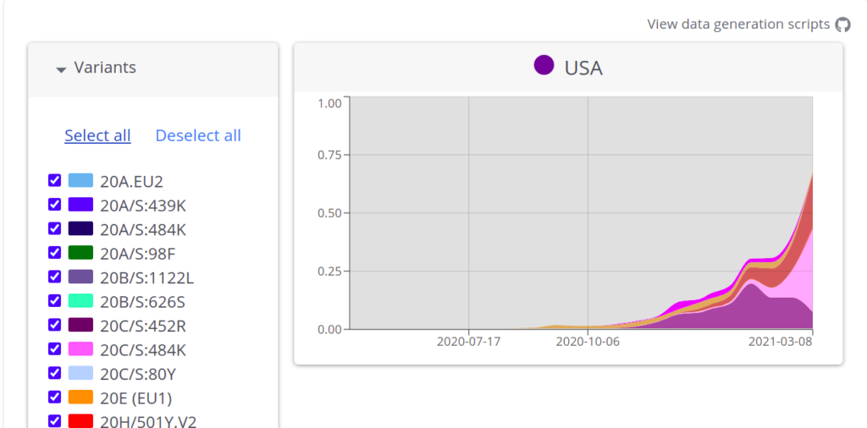Click the Deselect all link
The width and height of the screenshot is (867, 428).
pyautogui.click(x=198, y=135)
